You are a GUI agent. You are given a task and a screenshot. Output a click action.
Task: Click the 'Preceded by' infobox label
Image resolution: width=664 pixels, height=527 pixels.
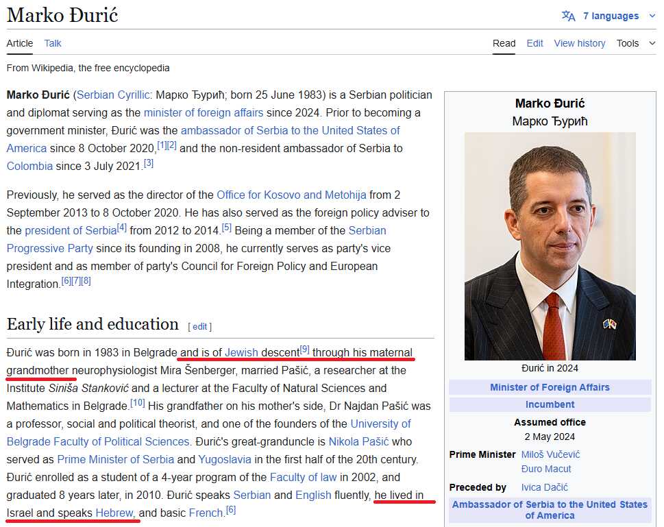point(478,488)
